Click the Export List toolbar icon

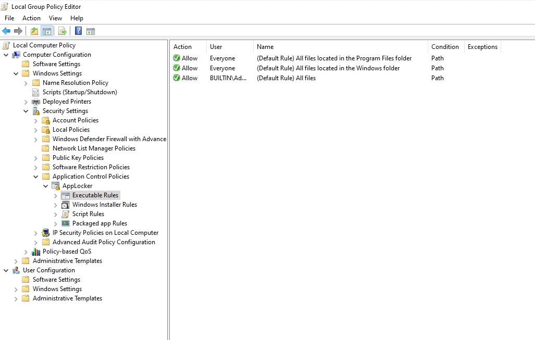click(63, 31)
